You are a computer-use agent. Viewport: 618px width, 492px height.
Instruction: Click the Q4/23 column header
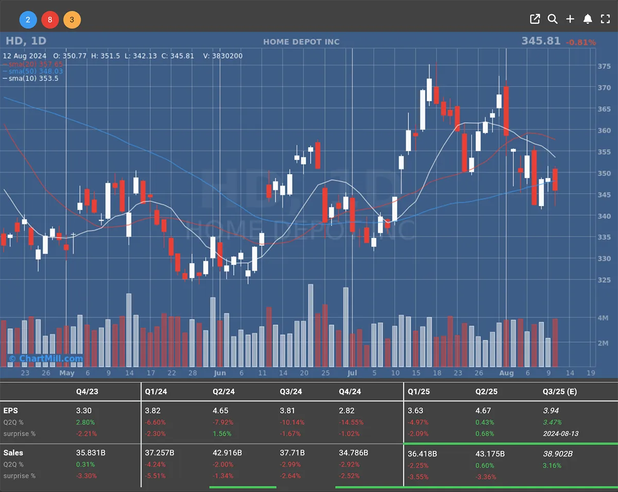[x=87, y=392]
